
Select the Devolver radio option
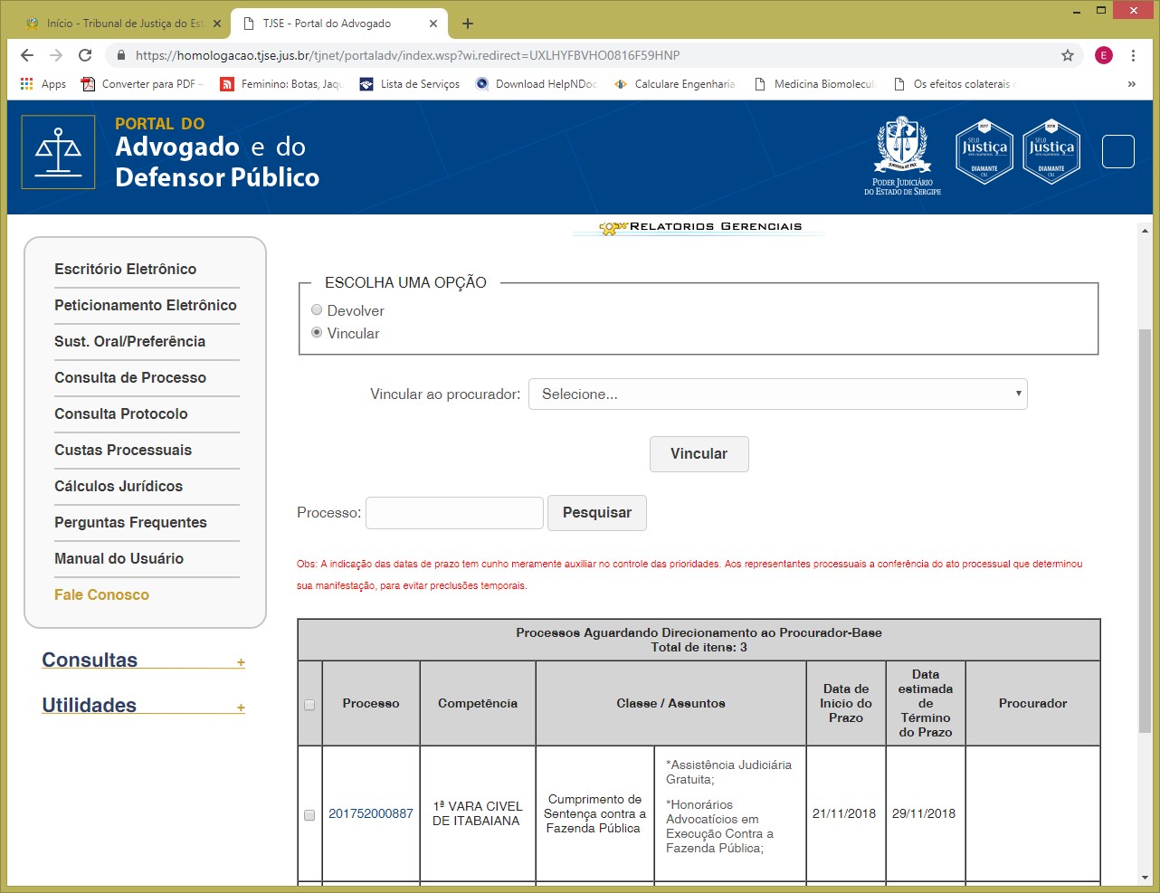tap(317, 310)
